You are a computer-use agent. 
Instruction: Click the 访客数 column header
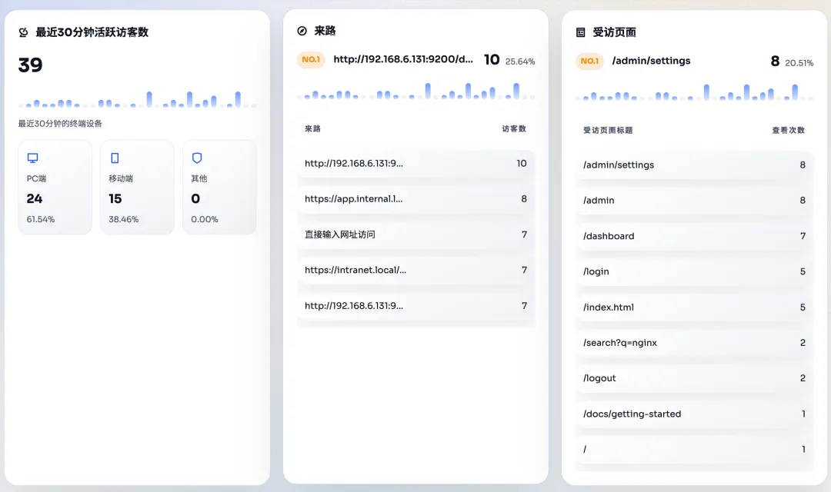514,129
